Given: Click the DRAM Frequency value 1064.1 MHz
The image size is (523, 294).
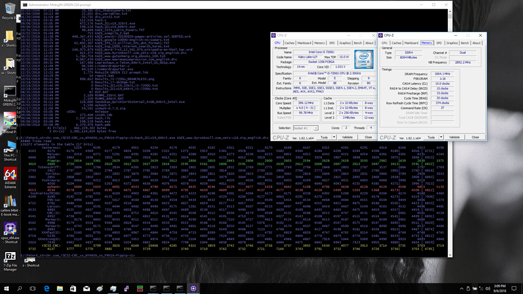Looking at the screenshot, I should [x=442, y=74].
